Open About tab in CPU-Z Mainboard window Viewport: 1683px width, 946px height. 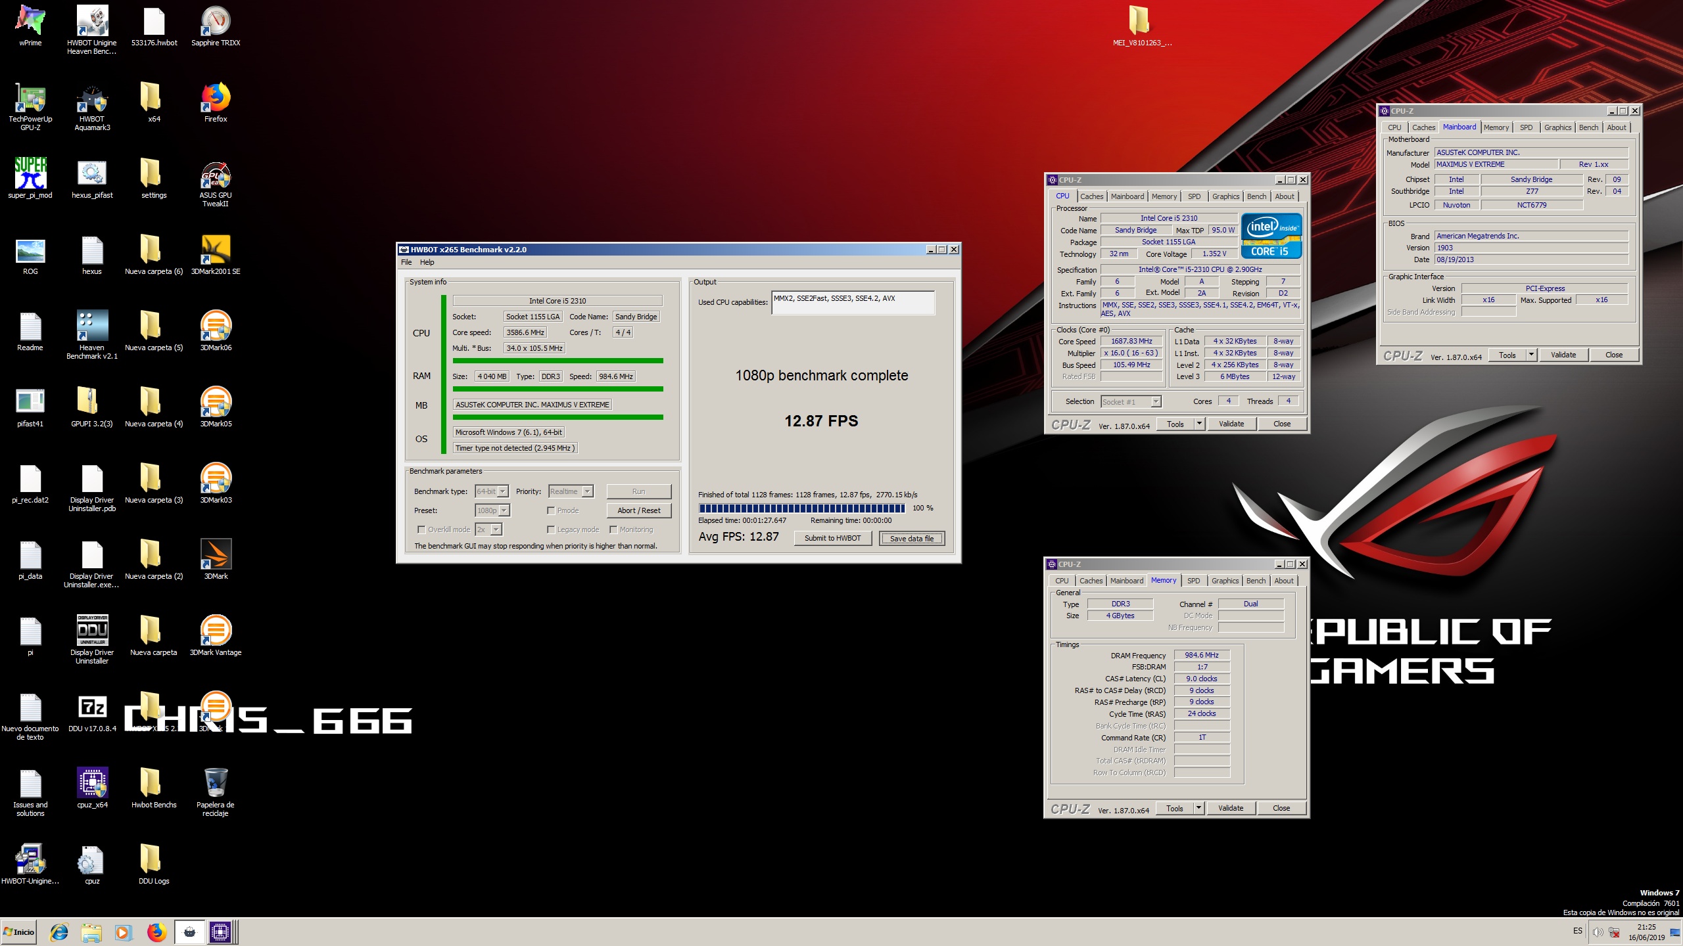[1617, 127]
